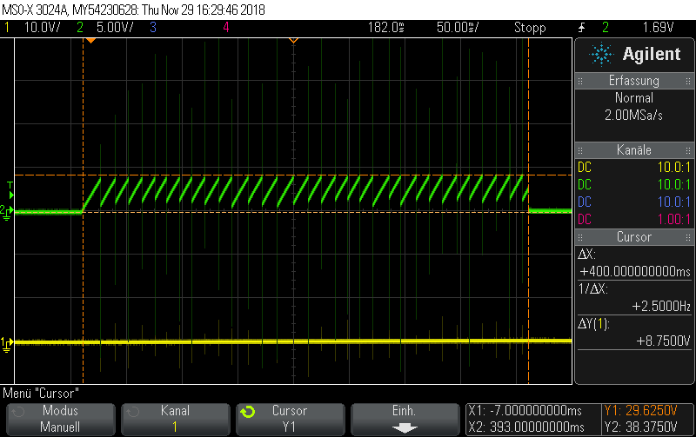Click the ΔY(1) +8.7500V value
Image resolution: width=696 pixels, height=437 pixels.
pos(664,341)
